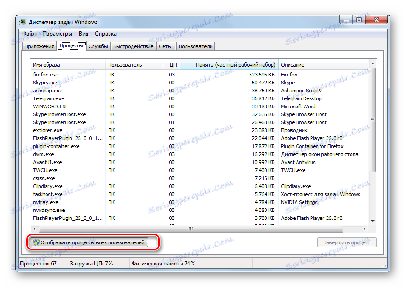This screenshot has height=287, width=406.
Task: Click Физическая память: 74% status entry
Action: click(x=163, y=264)
